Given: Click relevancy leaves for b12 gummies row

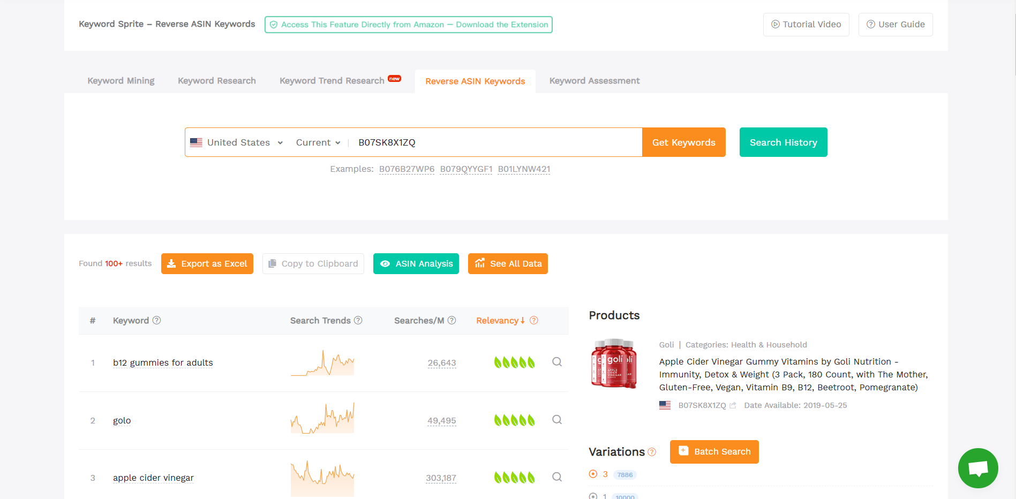Looking at the screenshot, I should [514, 362].
